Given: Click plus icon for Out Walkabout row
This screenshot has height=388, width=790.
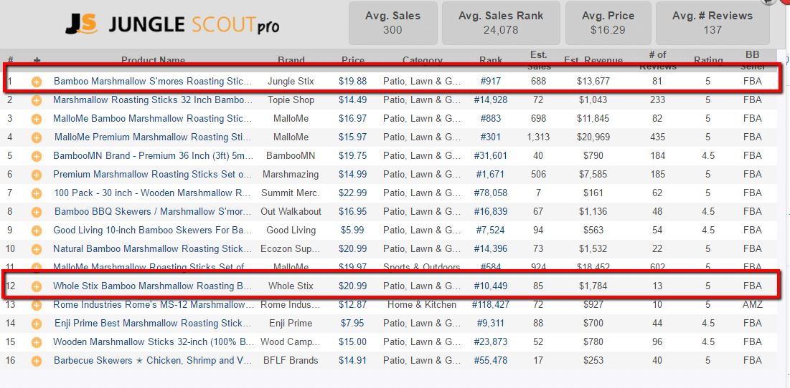Looking at the screenshot, I should pos(37,212).
